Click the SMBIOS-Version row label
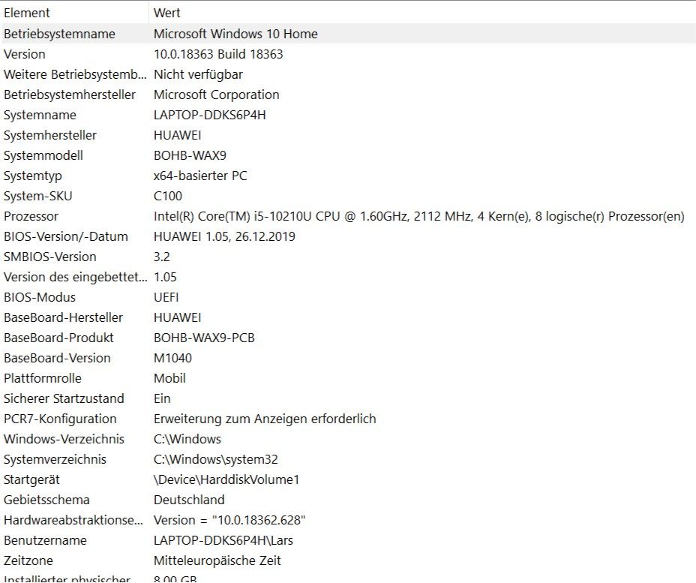The height and width of the screenshot is (583, 696). tap(49, 257)
